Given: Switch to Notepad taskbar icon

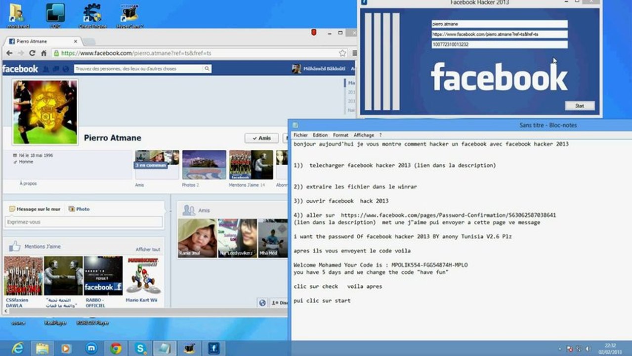Looking at the screenshot, I should click(164, 348).
